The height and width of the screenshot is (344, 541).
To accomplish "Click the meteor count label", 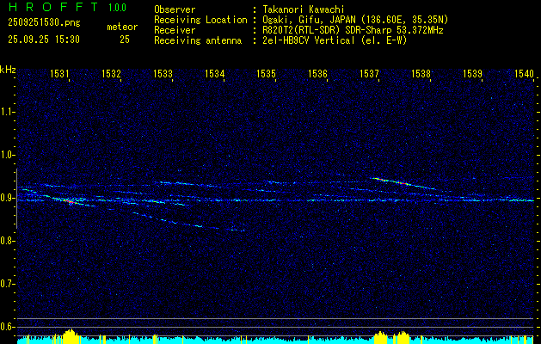I will [x=122, y=27].
